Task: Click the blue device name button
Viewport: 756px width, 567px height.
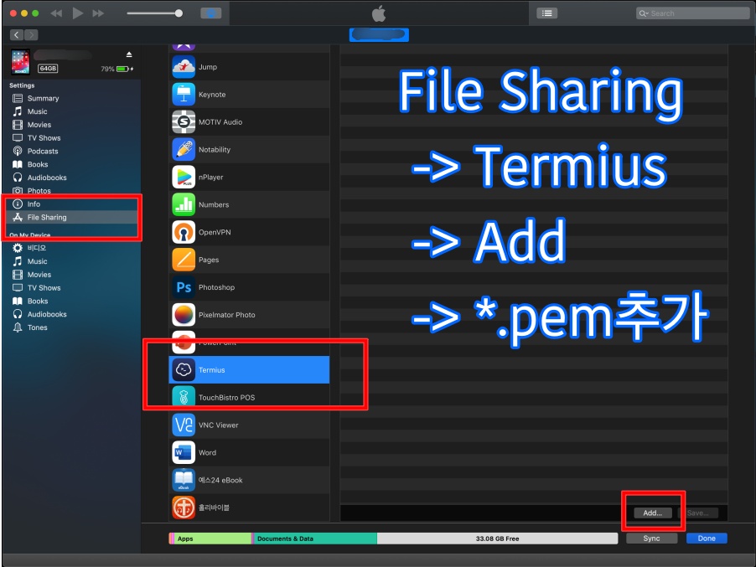Action: 379,34
